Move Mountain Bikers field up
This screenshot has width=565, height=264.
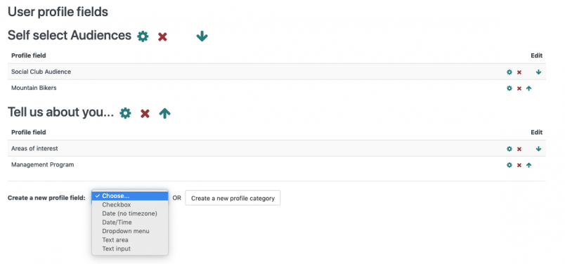click(528, 88)
